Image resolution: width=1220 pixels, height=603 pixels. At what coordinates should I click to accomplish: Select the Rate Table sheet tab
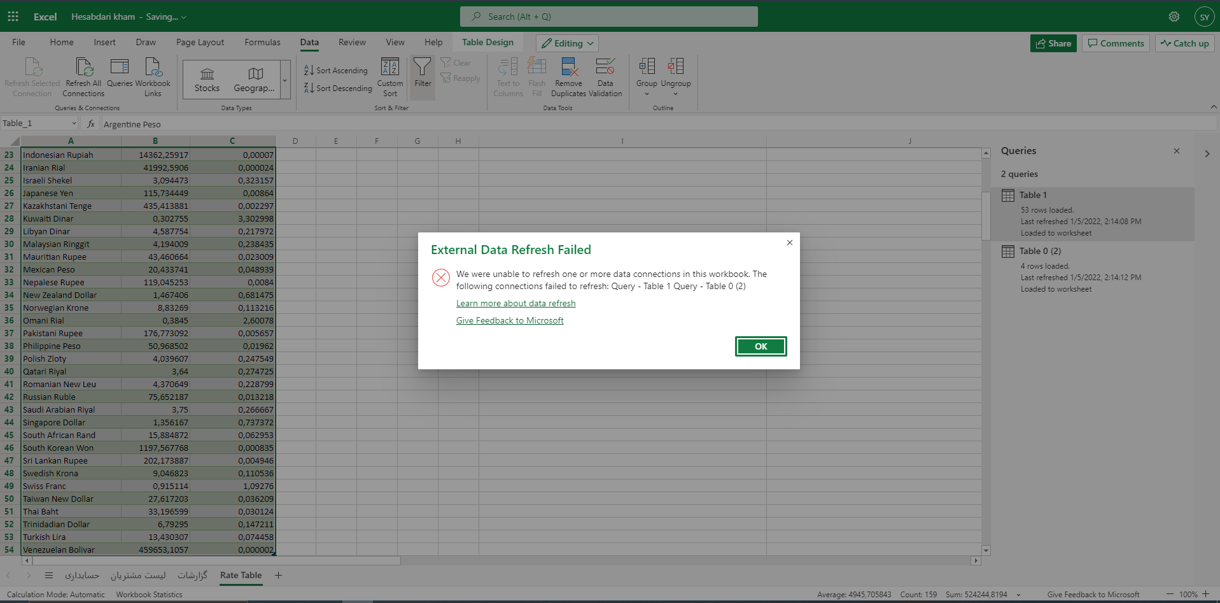pos(241,575)
